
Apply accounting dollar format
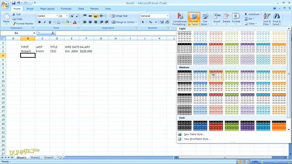pos(143,22)
